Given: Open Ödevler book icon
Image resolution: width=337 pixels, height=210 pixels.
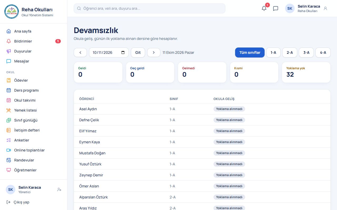Looking at the screenshot, I should click(x=9, y=80).
